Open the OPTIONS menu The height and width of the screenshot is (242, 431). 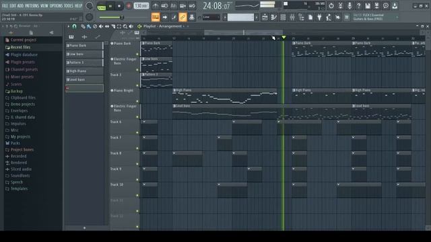pyautogui.click(x=57, y=5)
